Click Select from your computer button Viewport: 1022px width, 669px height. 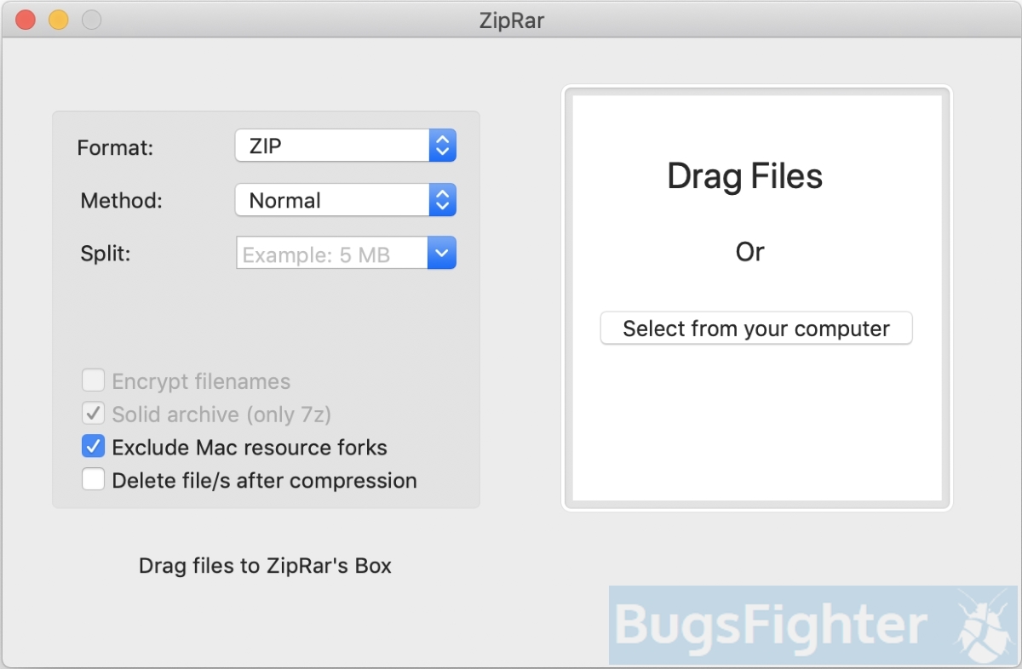[756, 329]
